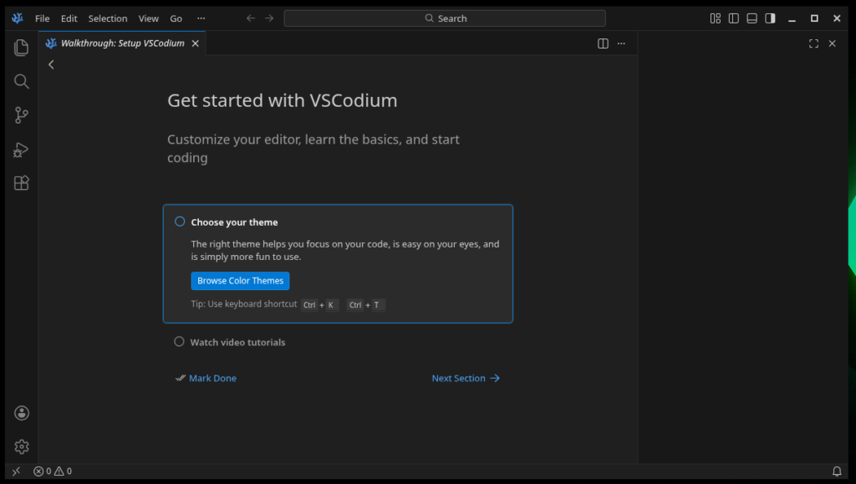Screen dimensions: 856x484
Task: Click the notifications bell in status bar
Action: click(837, 471)
